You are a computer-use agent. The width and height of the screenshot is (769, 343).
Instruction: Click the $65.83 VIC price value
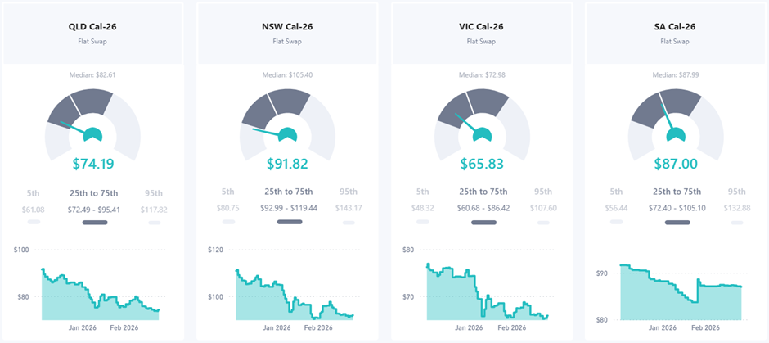click(x=482, y=164)
